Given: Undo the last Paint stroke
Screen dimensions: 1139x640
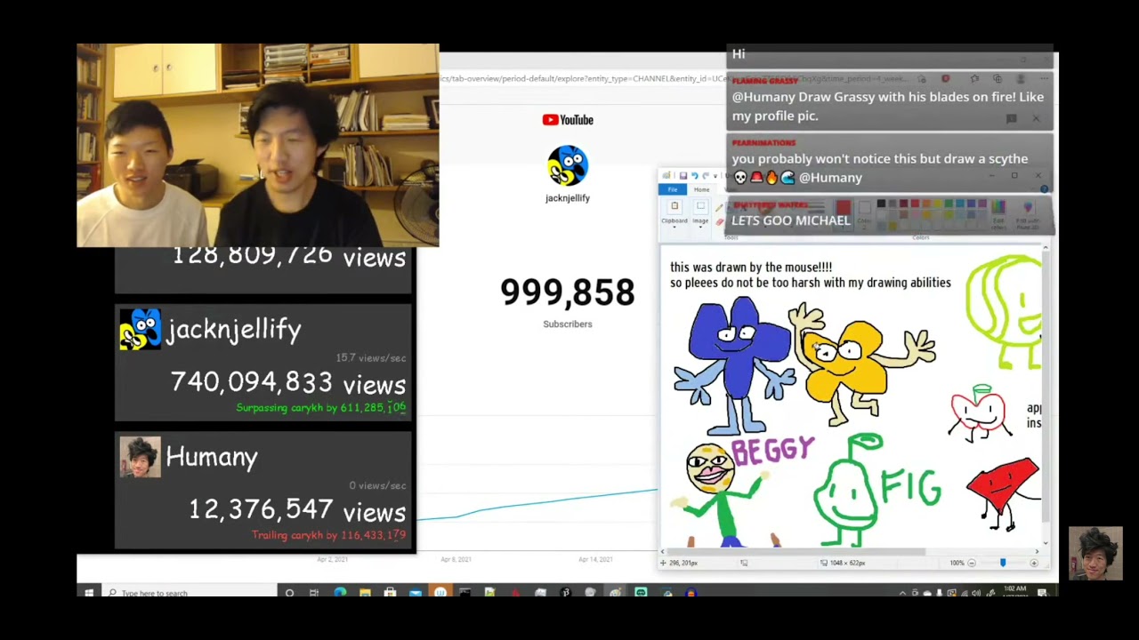Looking at the screenshot, I should [695, 175].
